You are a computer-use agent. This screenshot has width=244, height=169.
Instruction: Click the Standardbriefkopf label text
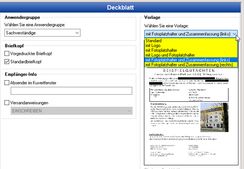pyautogui.click(x=26, y=62)
